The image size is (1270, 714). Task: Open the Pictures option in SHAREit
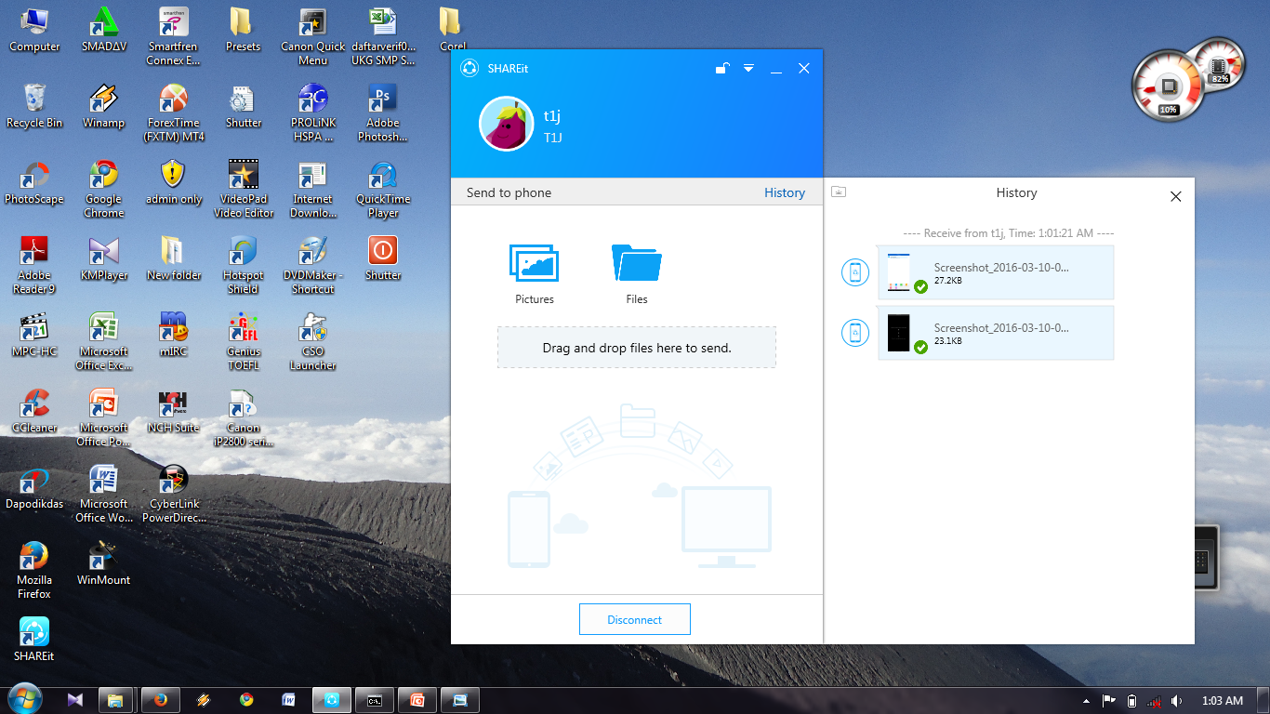534,273
